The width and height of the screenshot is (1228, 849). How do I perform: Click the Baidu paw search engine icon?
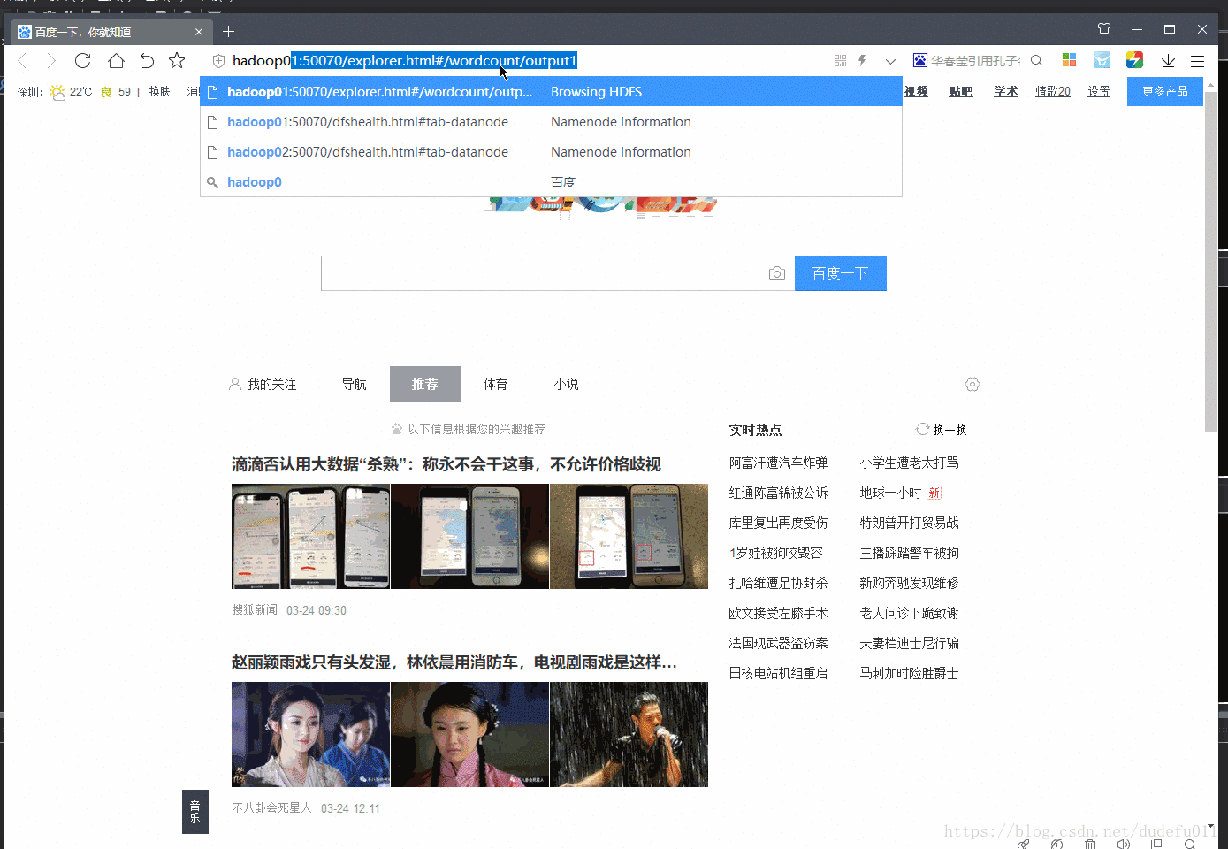tap(920, 60)
